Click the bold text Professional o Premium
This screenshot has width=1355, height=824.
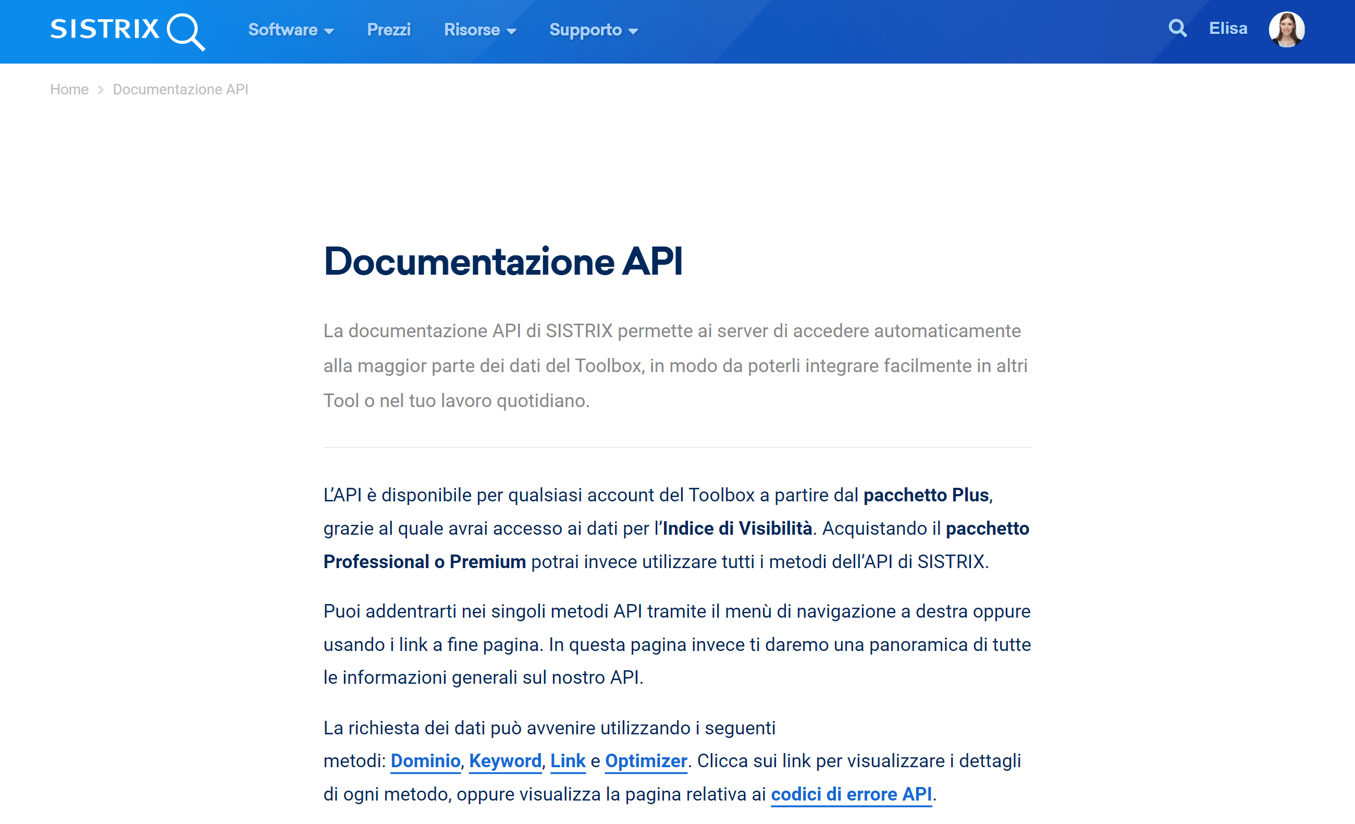pos(425,562)
